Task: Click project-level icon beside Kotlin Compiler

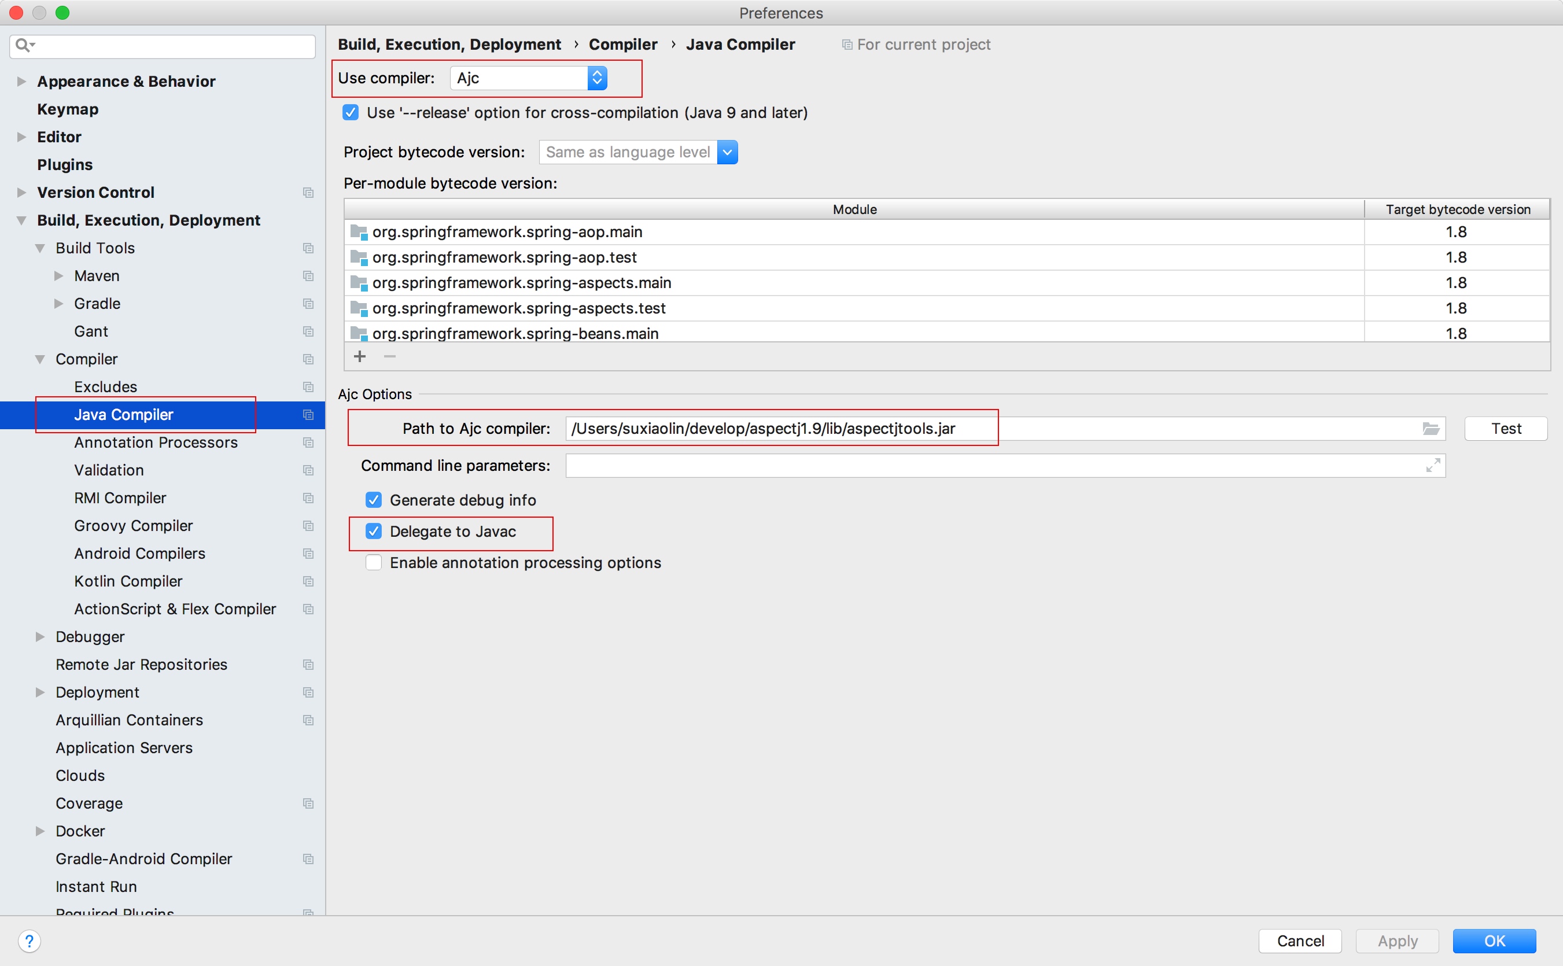Action: pyautogui.click(x=308, y=581)
